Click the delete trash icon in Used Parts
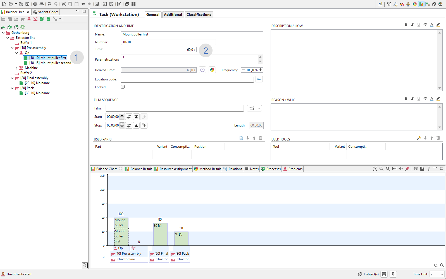Image resolution: width=446 pixels, height=279 pixels. click(x=261, y=138)
